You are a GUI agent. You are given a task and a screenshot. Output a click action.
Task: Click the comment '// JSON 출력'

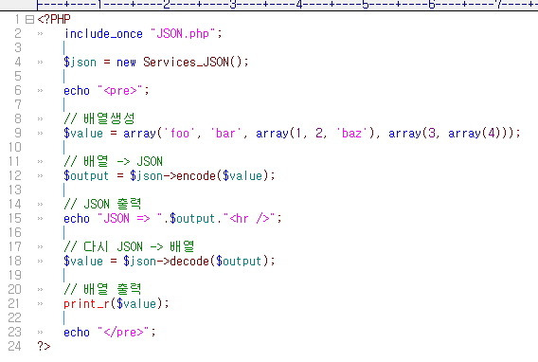tap(102, 204)
